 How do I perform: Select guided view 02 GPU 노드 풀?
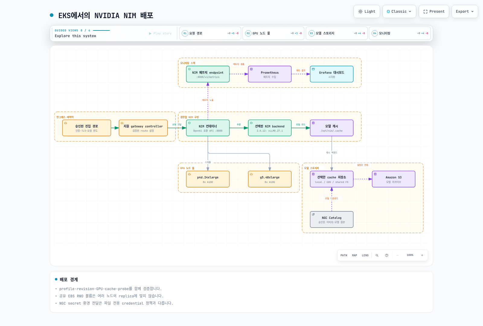click(x=273, y=33)
